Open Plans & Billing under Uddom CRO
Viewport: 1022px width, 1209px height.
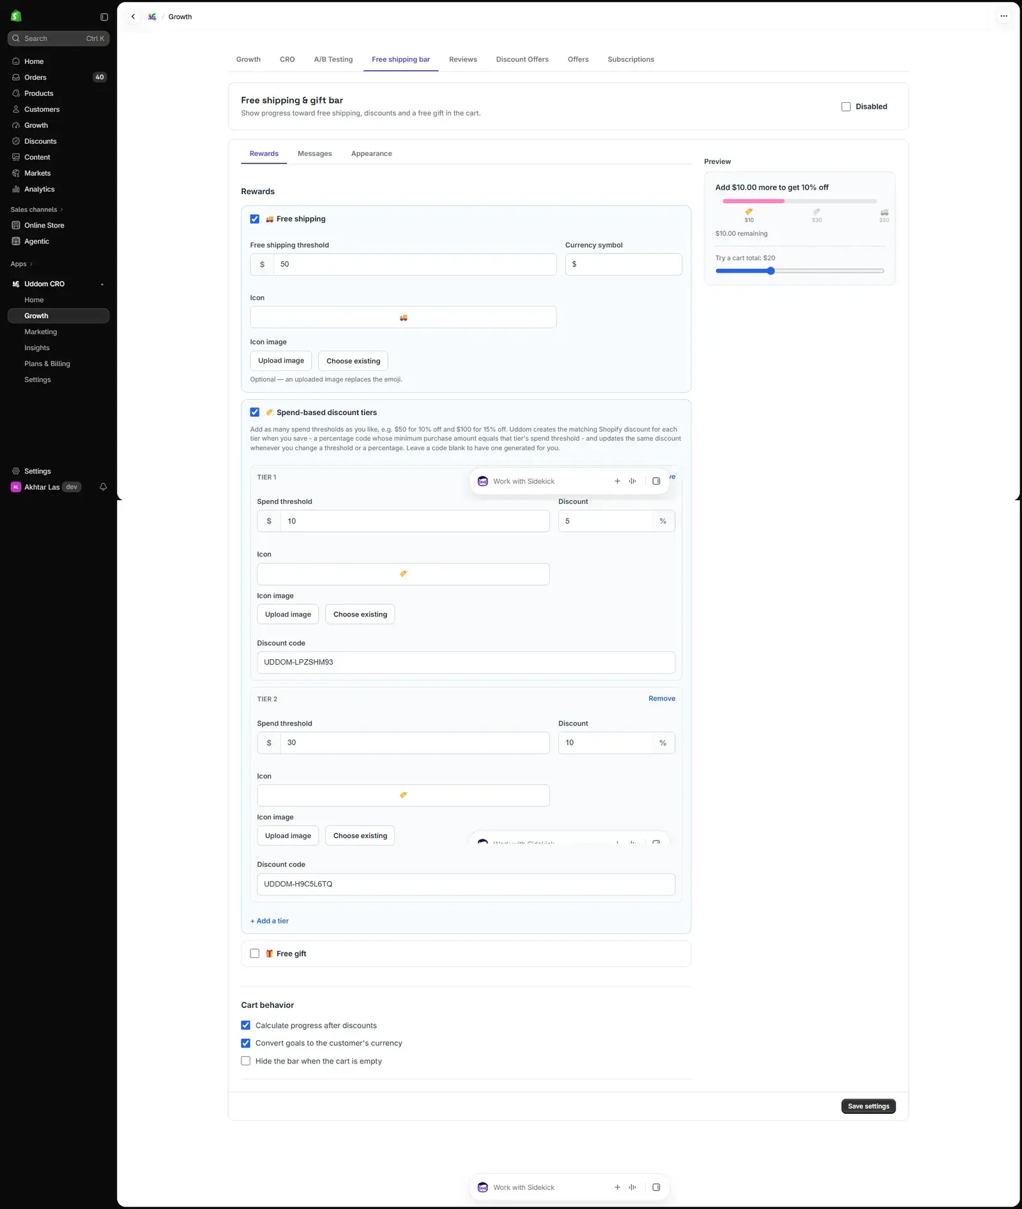(x=47, y=364)
